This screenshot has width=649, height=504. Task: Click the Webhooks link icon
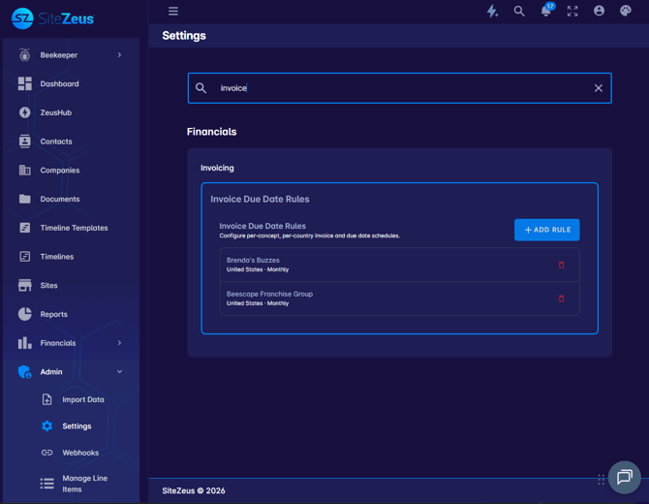(47, 453)
